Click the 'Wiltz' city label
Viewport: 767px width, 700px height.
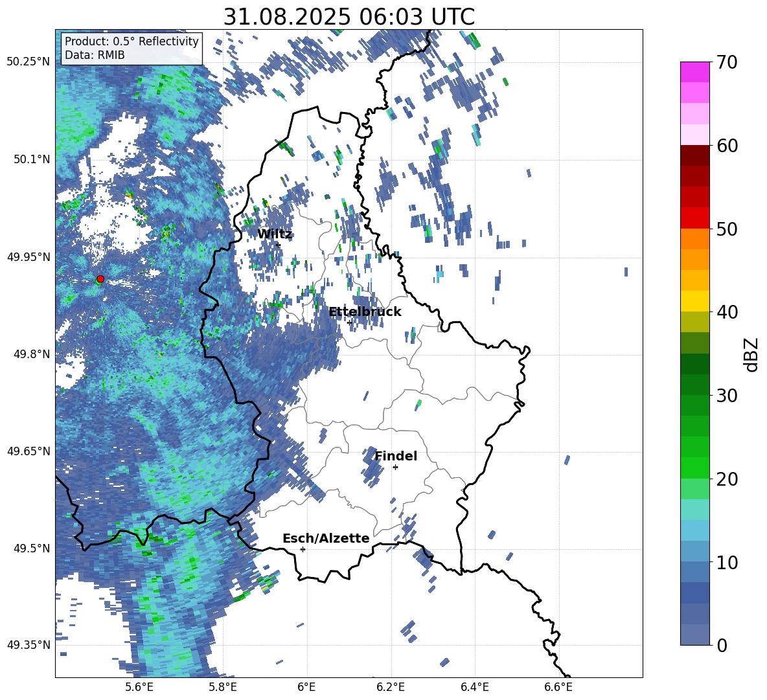[275, 234]
